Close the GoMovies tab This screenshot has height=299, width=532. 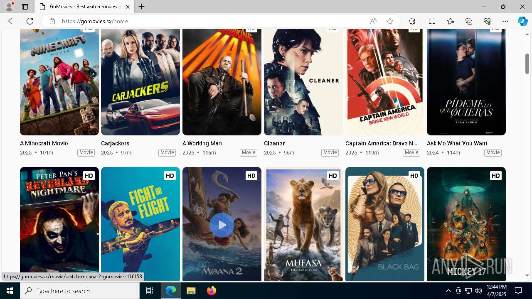click(x=128, y=7)
